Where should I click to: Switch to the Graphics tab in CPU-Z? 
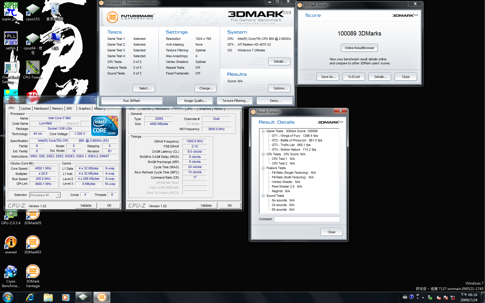coord(84,109)
